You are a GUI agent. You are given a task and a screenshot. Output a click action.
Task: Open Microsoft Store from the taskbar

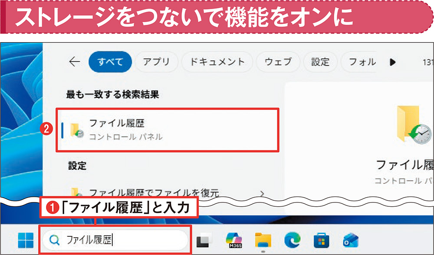321,241
